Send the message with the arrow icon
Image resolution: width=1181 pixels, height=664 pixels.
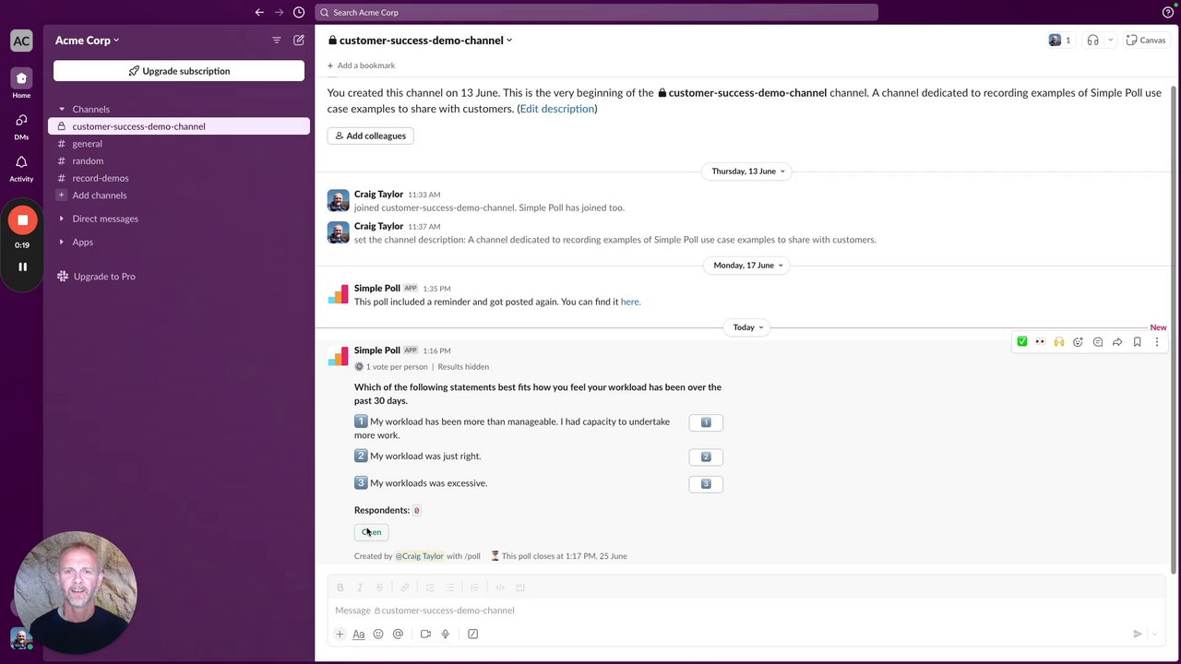pyautogui.click(x=1138, y=634)
